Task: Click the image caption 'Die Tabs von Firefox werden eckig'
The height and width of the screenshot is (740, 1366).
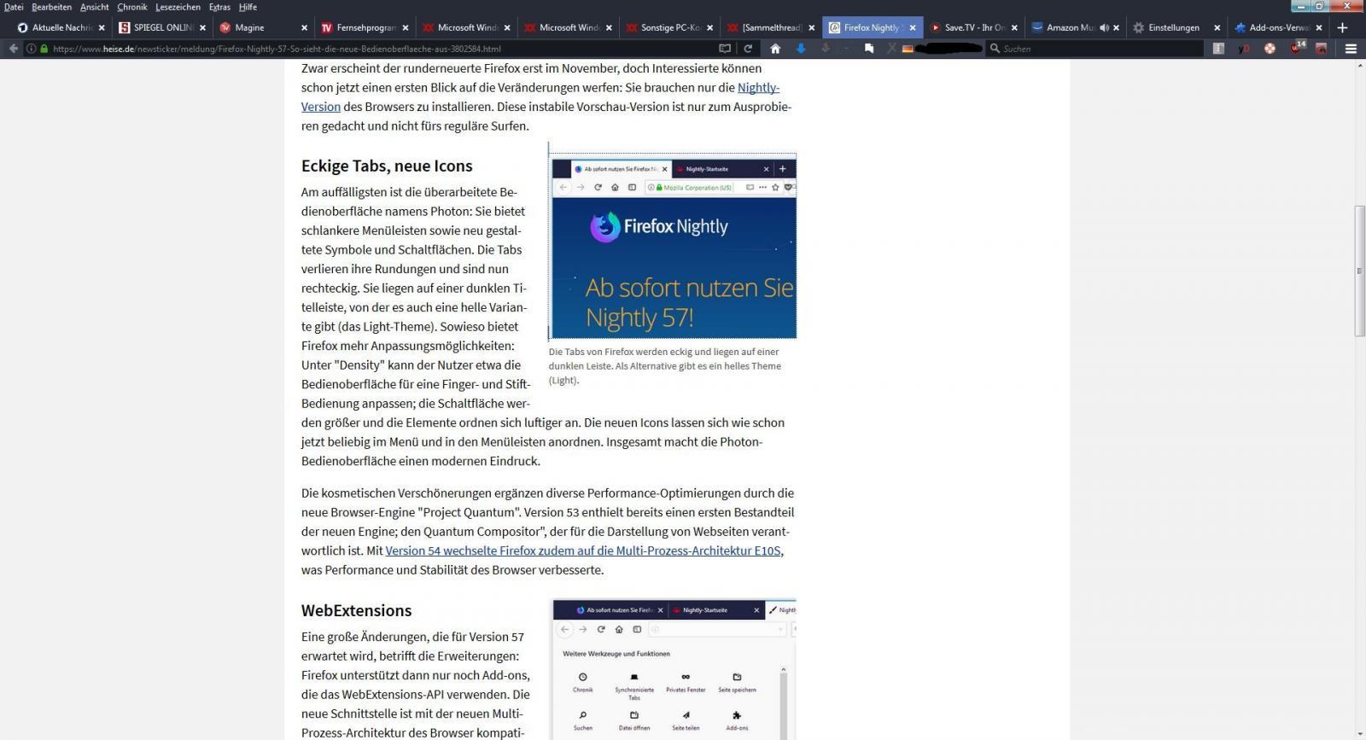Action: 664,365
